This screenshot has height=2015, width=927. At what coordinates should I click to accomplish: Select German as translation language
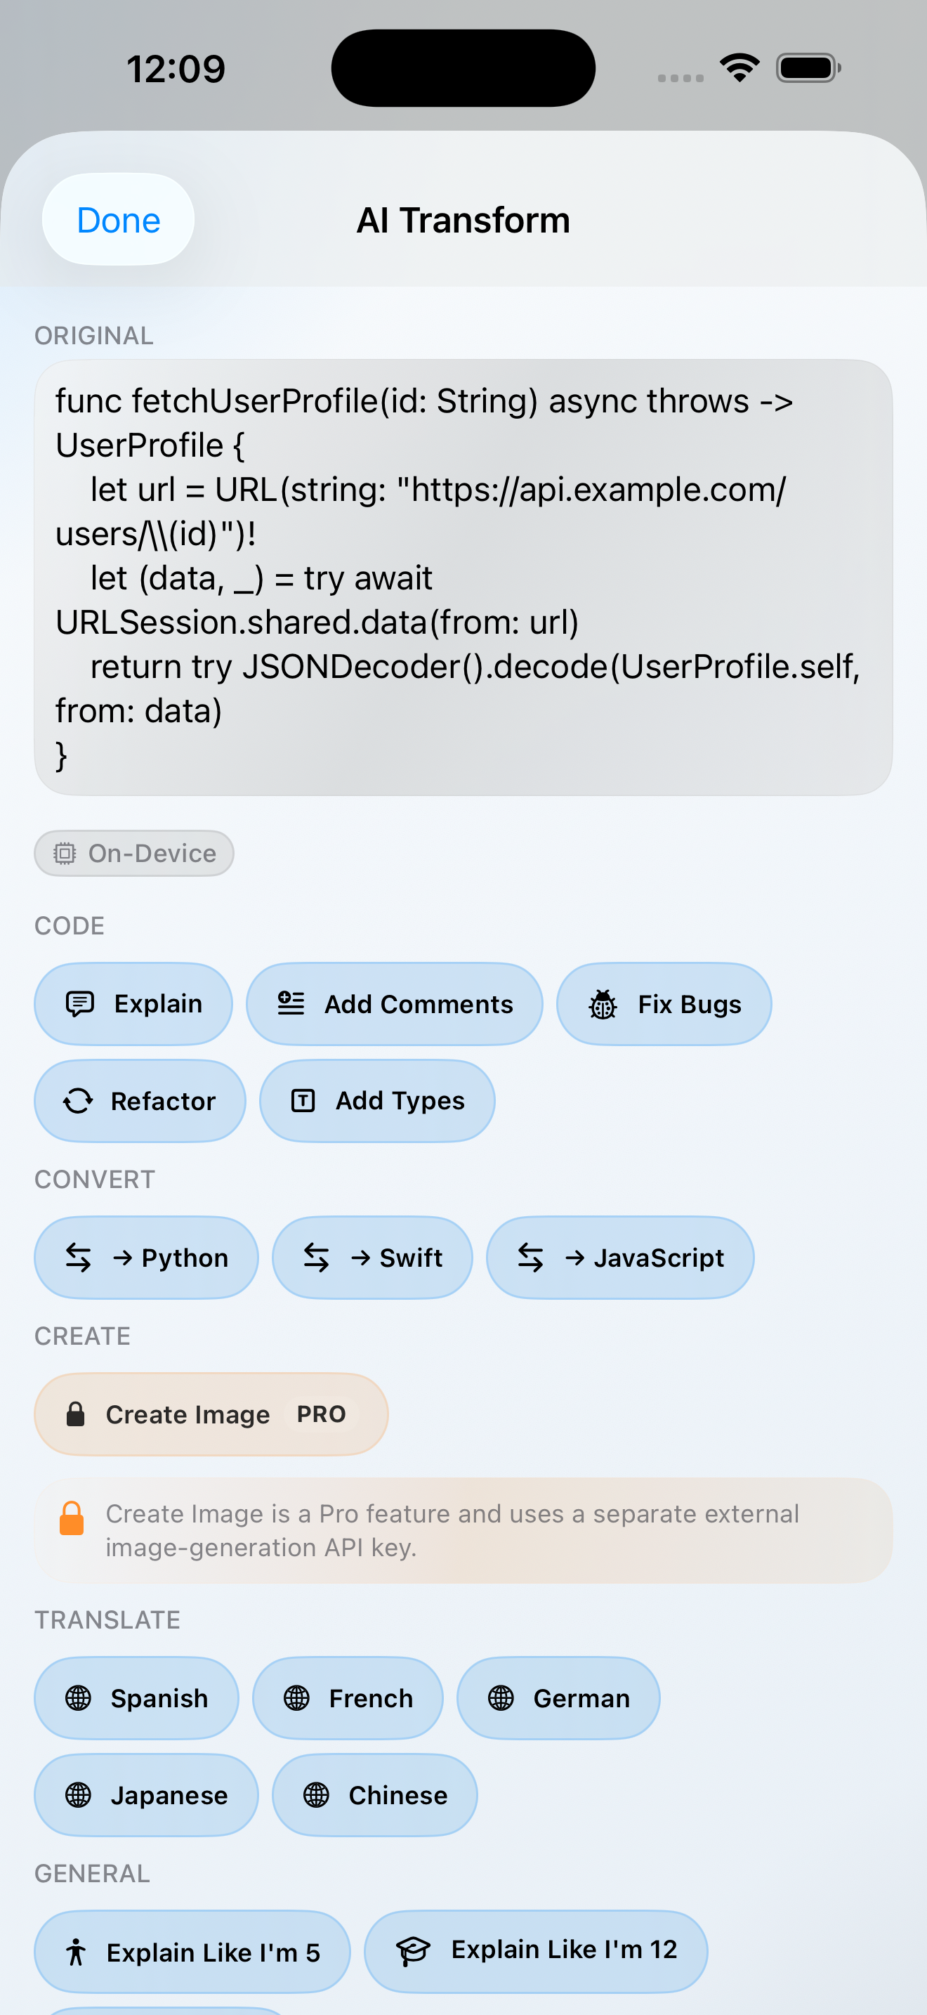pyautogui.click(x=558, y=1697)
